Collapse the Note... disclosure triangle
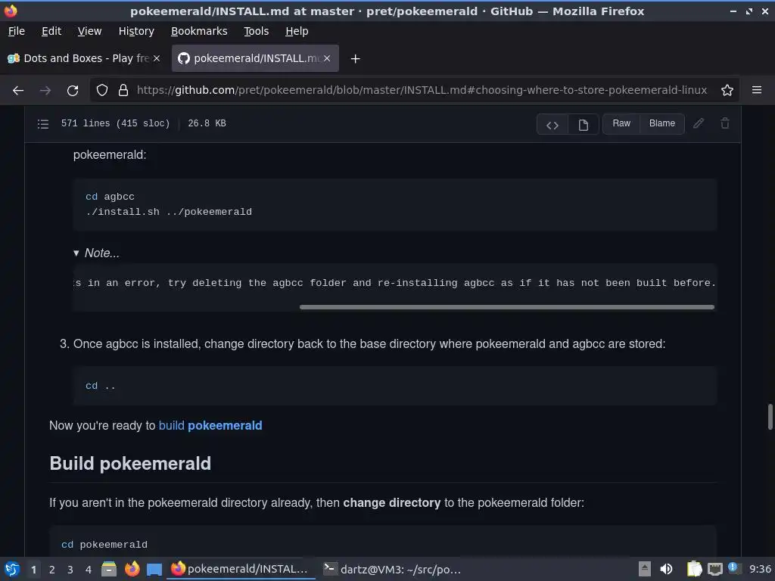This screenshot has width=775, height=581. coord(76,253)
